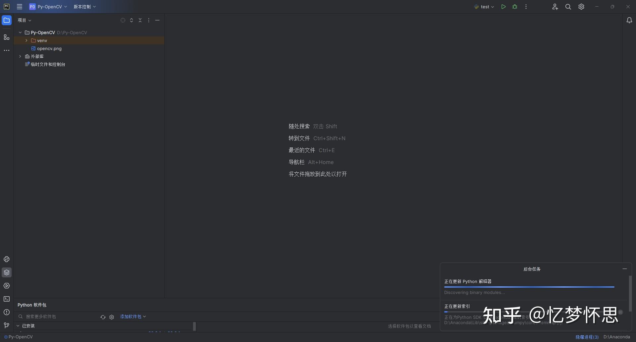Expand the venv folder
The height and width of the screenshot is (342, 636).
coord(26,40)
